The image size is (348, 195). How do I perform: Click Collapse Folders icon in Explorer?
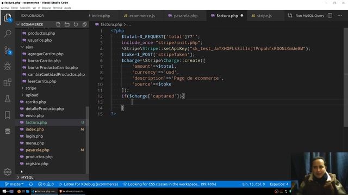point(84,24)
